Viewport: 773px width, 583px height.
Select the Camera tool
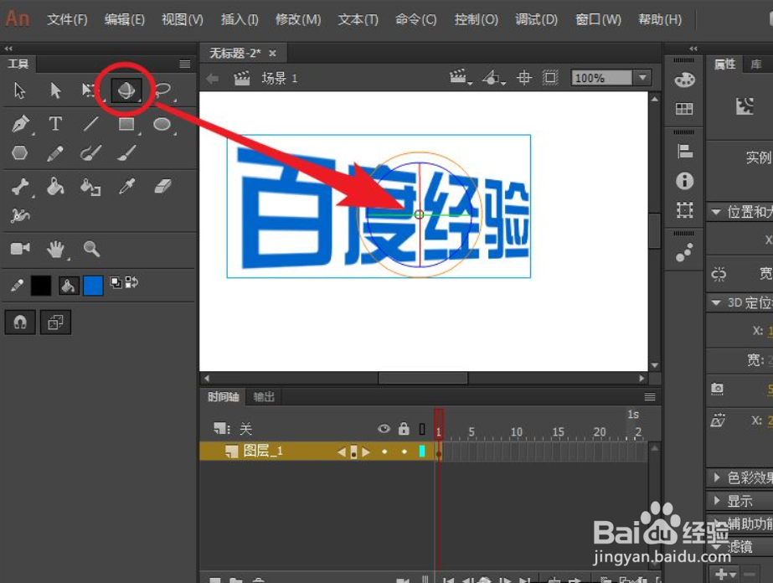[20, 248]
